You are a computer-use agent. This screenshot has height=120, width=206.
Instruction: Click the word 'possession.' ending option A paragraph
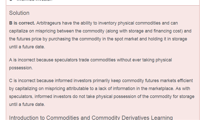[x=21, y=68]
